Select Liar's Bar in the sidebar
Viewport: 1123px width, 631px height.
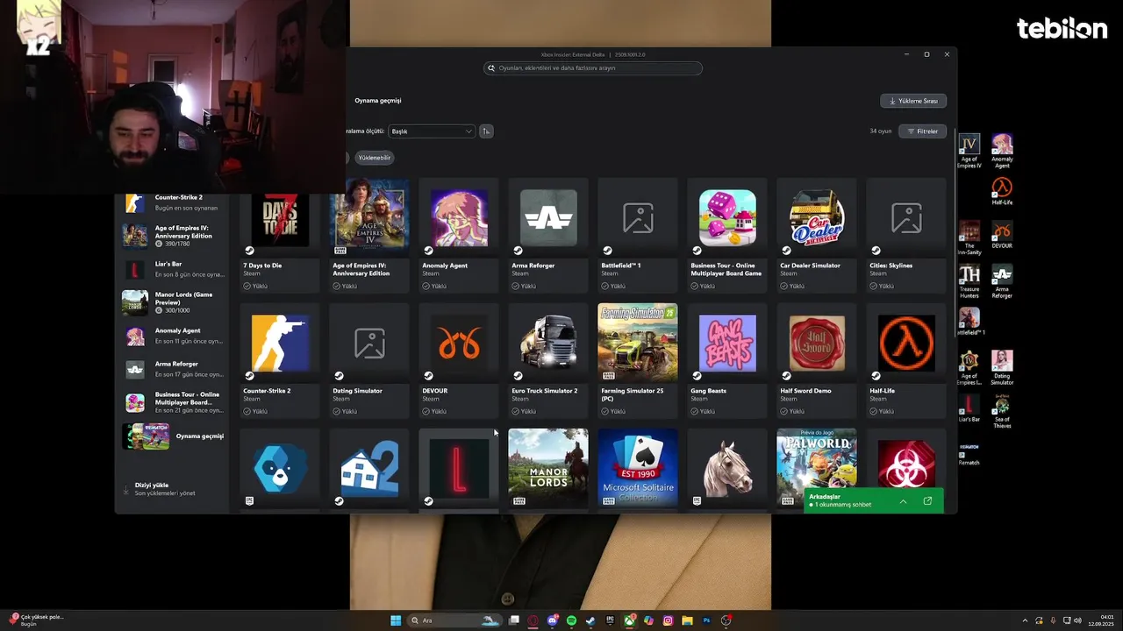pyautogui.click(x=174, y=269)
